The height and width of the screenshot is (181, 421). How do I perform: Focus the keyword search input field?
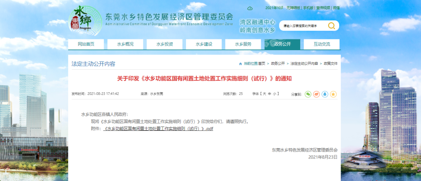tap(303, 26)
